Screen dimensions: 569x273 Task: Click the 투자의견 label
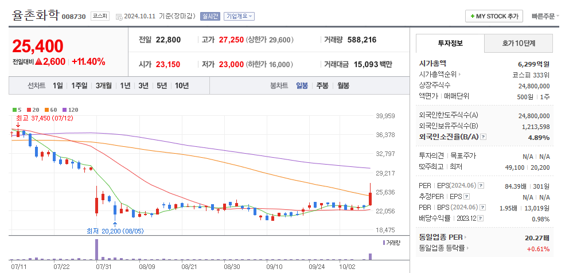[x=431, y=156]
